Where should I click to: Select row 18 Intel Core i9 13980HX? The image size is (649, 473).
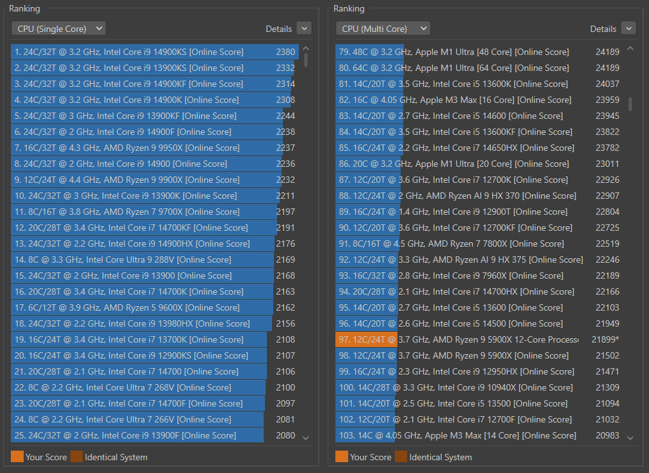[x=155, y=323]
